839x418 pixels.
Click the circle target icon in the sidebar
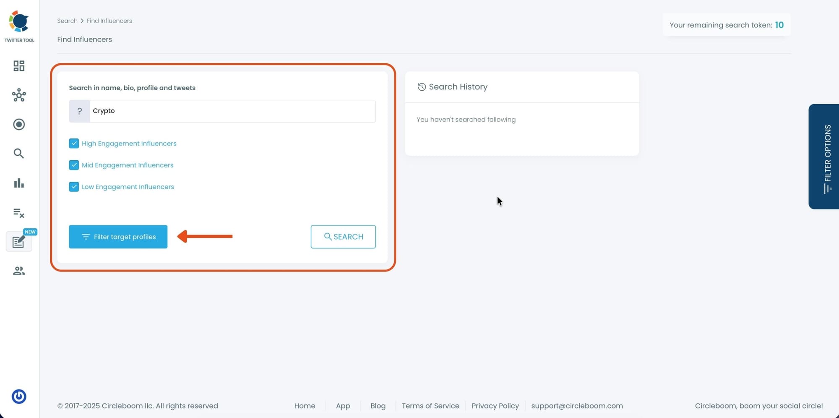(x=18, y=124)
